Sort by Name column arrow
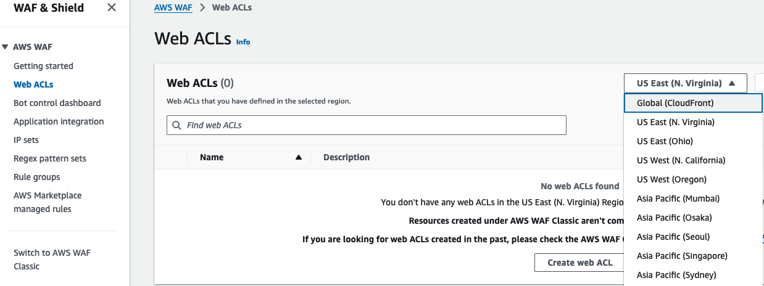The width and height of the screenshot is (764, 286). pos(299,157)
